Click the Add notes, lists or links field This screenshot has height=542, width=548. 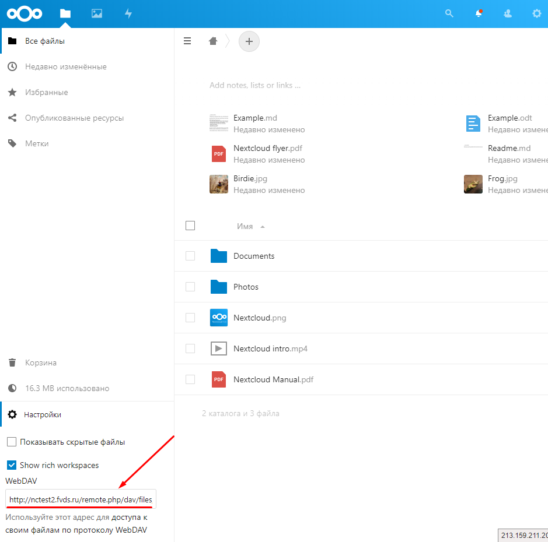[x=255, y=85]
